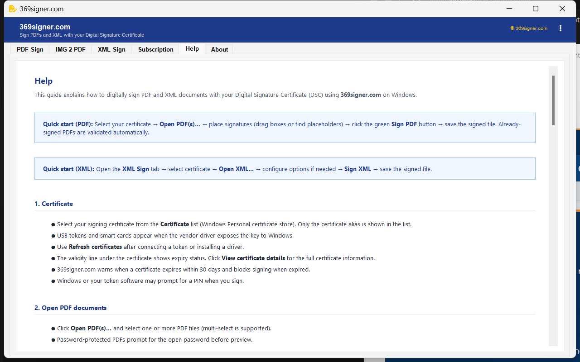Select the Help tab
Image resolution: width=580 pixels, height=362 pixels.
(x=192, y=49)
